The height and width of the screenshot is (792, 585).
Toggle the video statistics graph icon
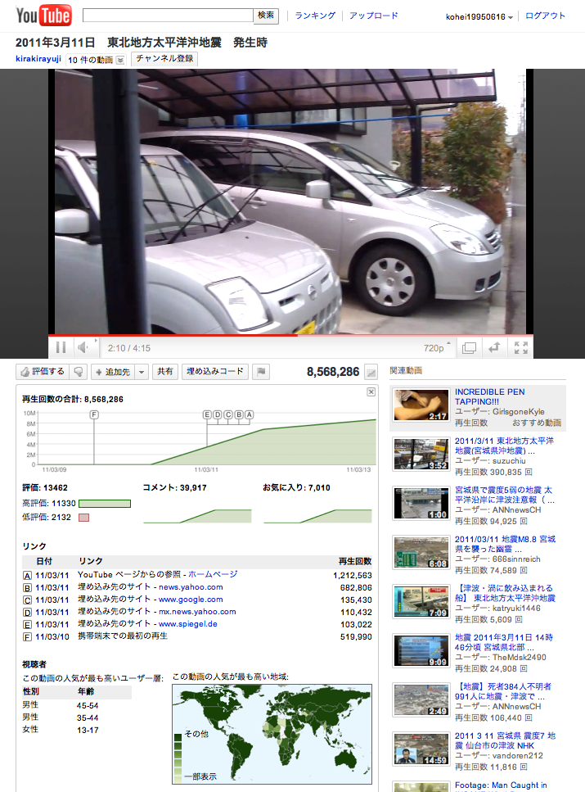coord(371,372)
